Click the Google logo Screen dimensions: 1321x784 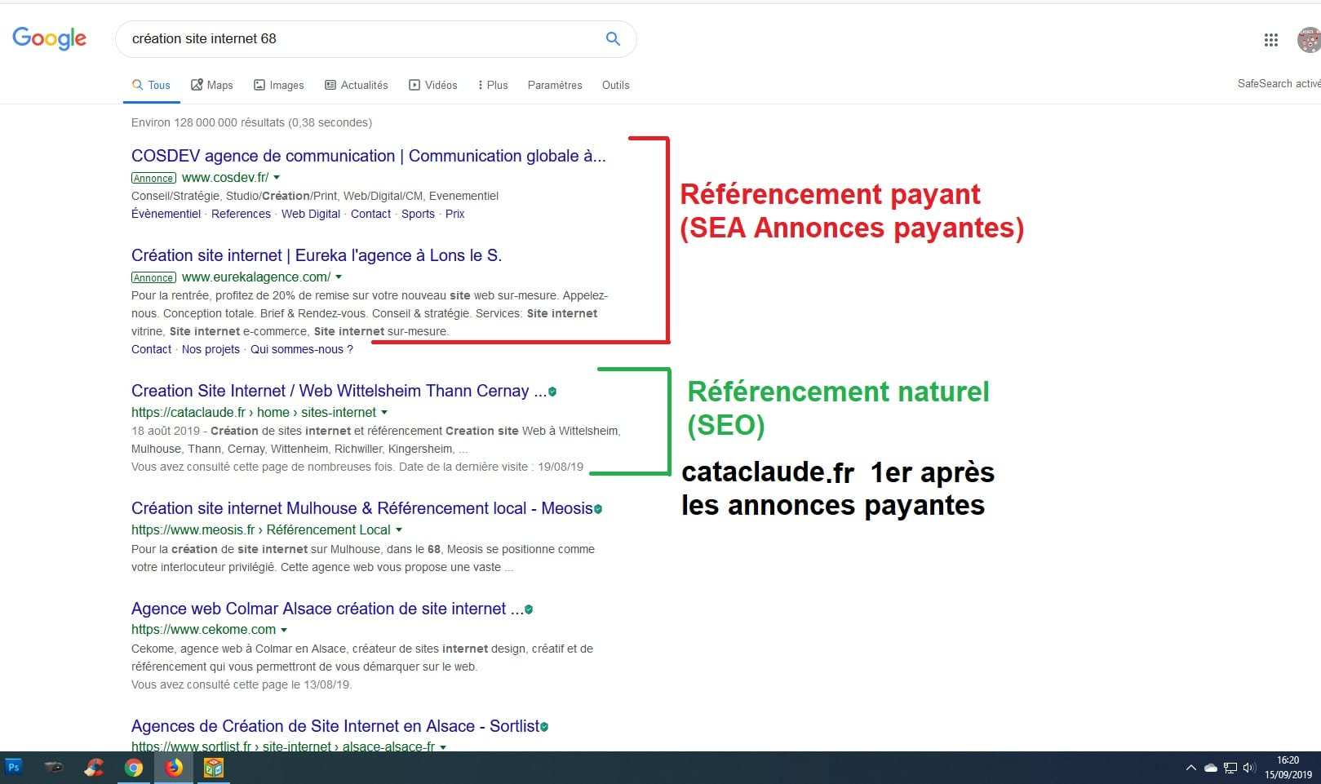pyautogui.click(x=49, y=38)
